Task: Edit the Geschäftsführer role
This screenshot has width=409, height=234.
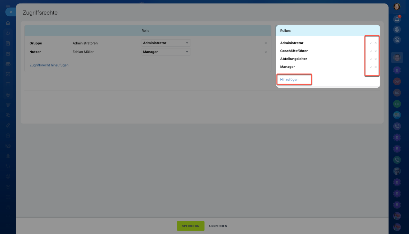Action: (371, 51)
